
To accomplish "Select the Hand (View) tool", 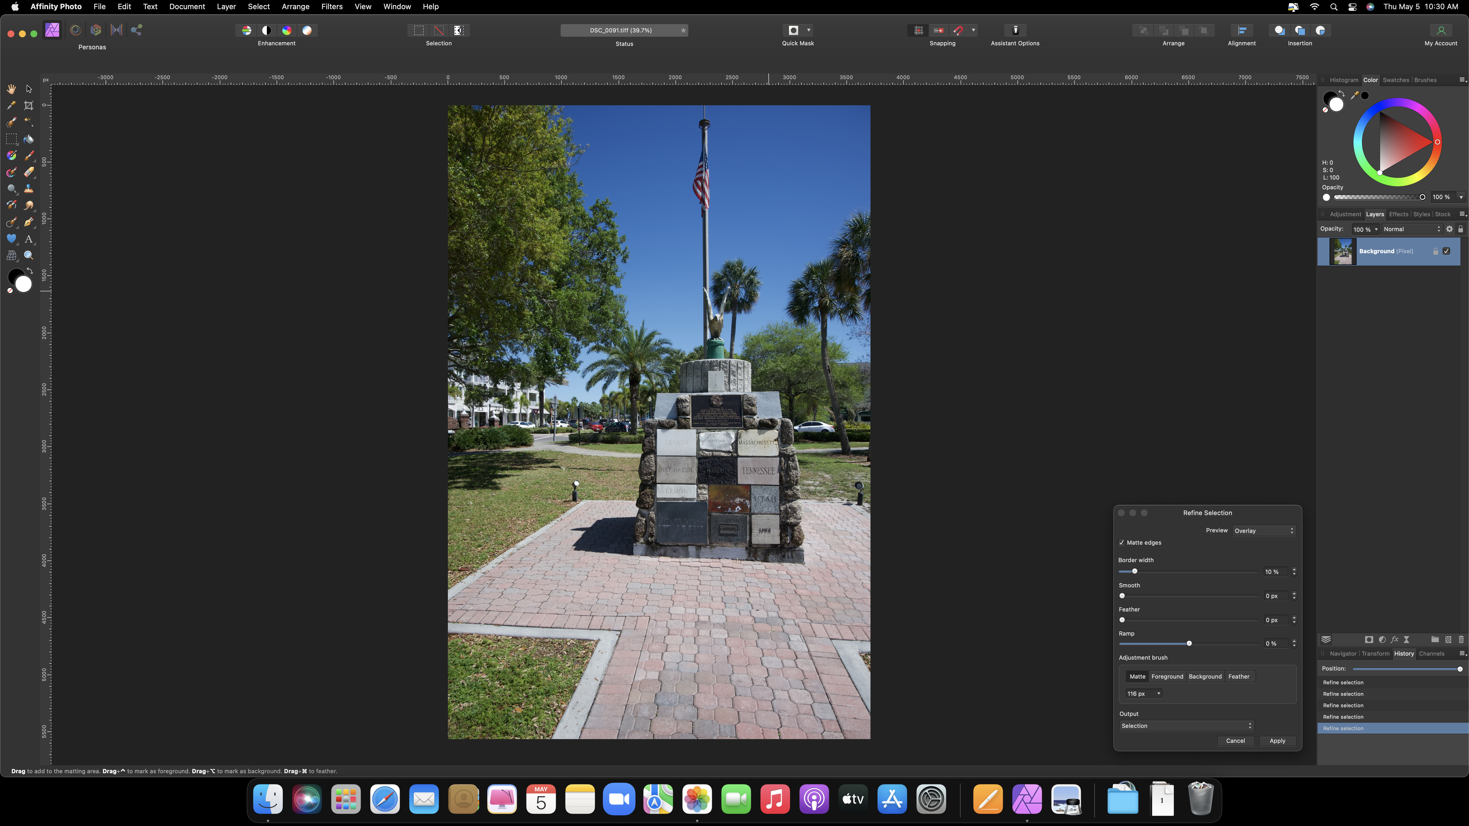I will [11, 89].
